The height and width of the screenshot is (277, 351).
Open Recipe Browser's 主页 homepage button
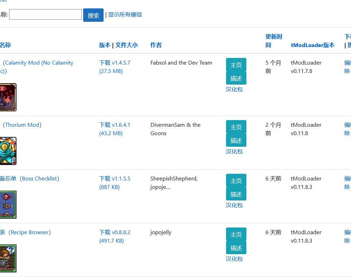236,235
